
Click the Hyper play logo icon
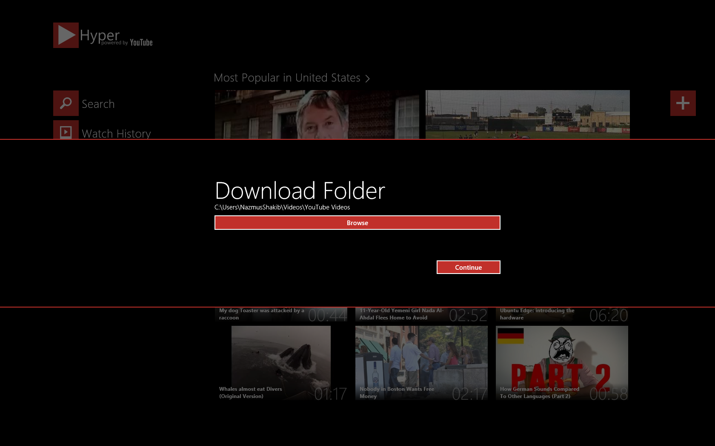[66, 35]
